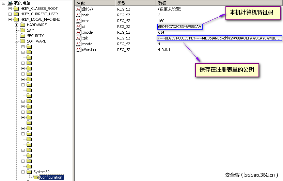Select the xcnt value name
Image resolution: width=283 pixels, height=181 pixels.
pyautogui.click(x=85, y=21)
